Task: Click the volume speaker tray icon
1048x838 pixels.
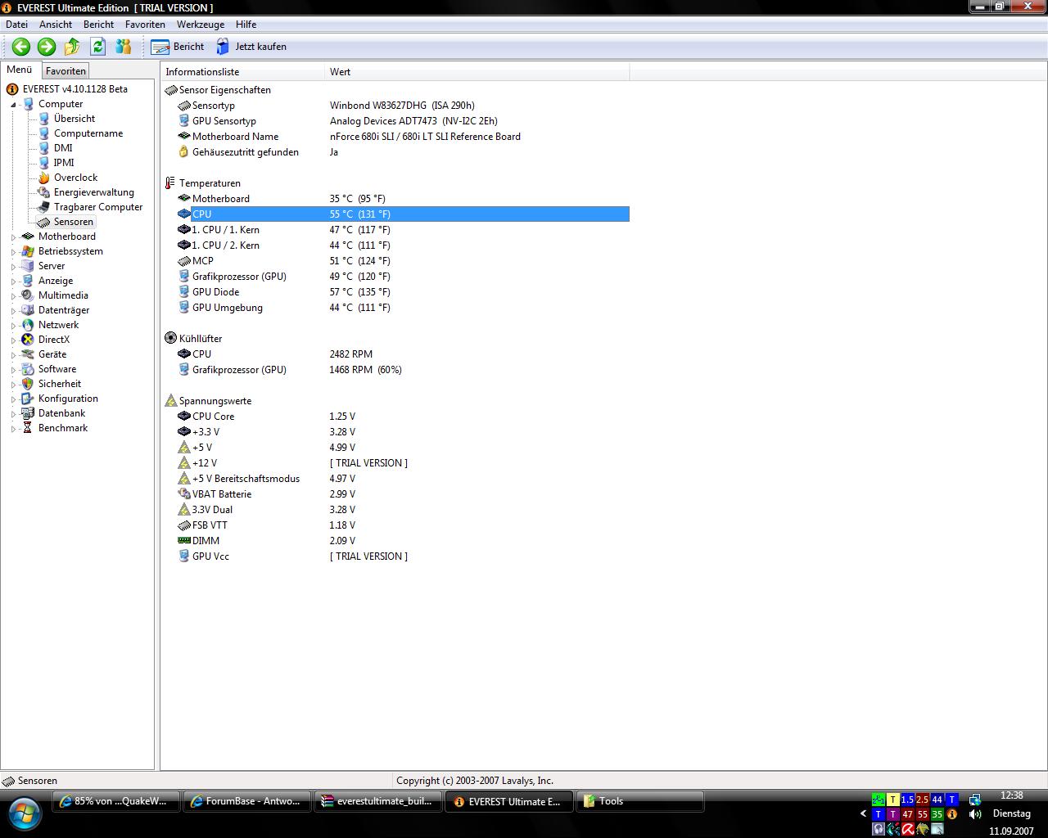Action: pos(974,814)
